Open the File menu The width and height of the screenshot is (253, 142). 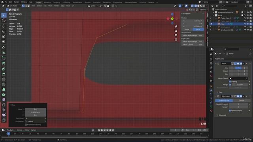[6, 2]
